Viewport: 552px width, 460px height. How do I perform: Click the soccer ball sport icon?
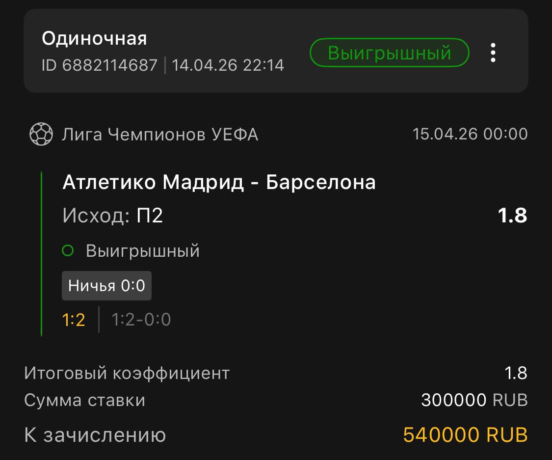[x=42, y=134]
